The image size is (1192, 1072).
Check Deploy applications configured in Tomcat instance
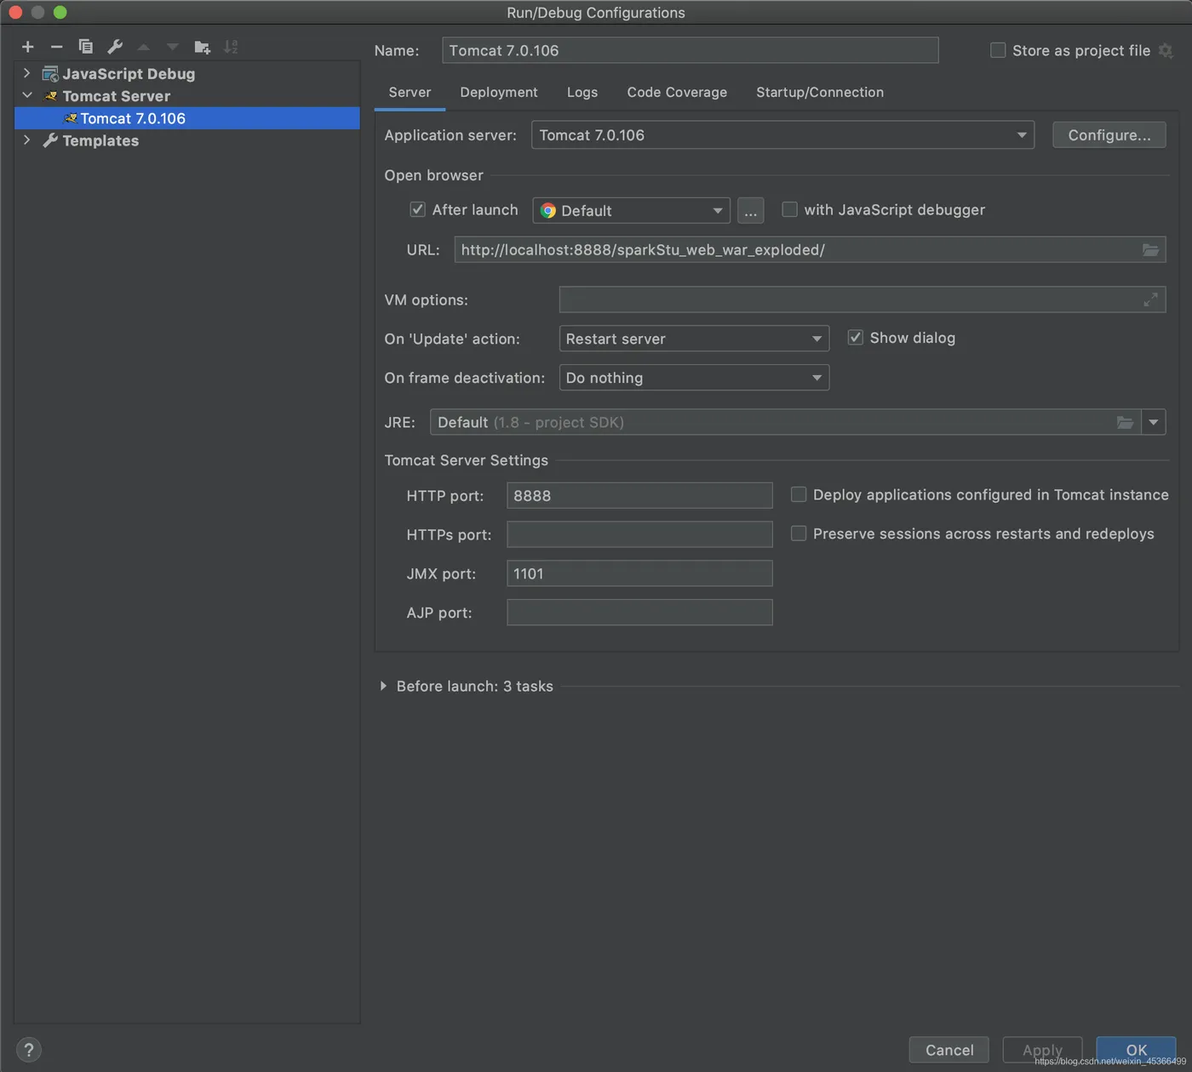point(799,494)
